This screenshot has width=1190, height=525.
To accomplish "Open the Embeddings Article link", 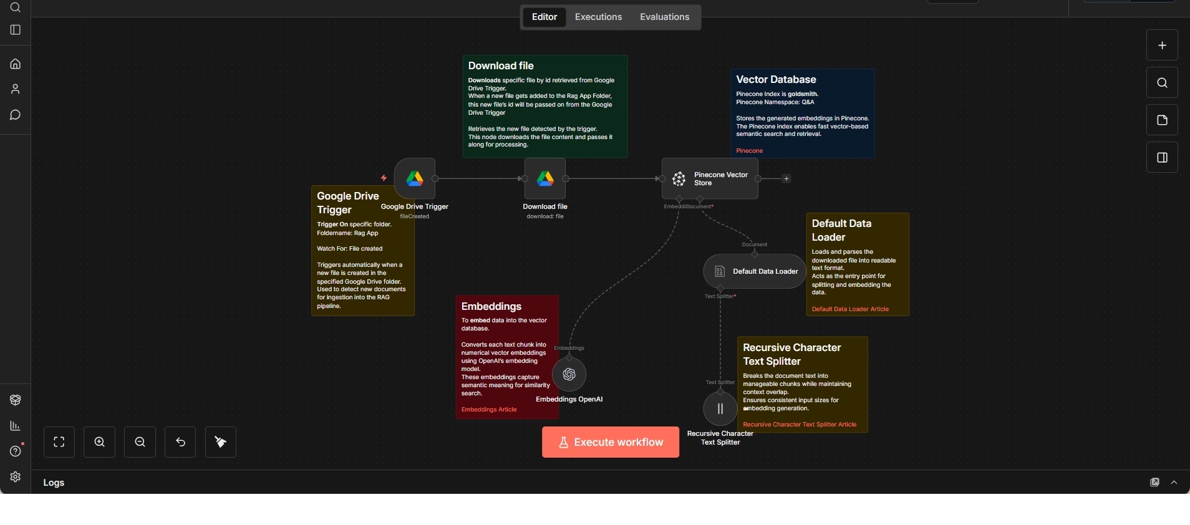I will [489, 410].
